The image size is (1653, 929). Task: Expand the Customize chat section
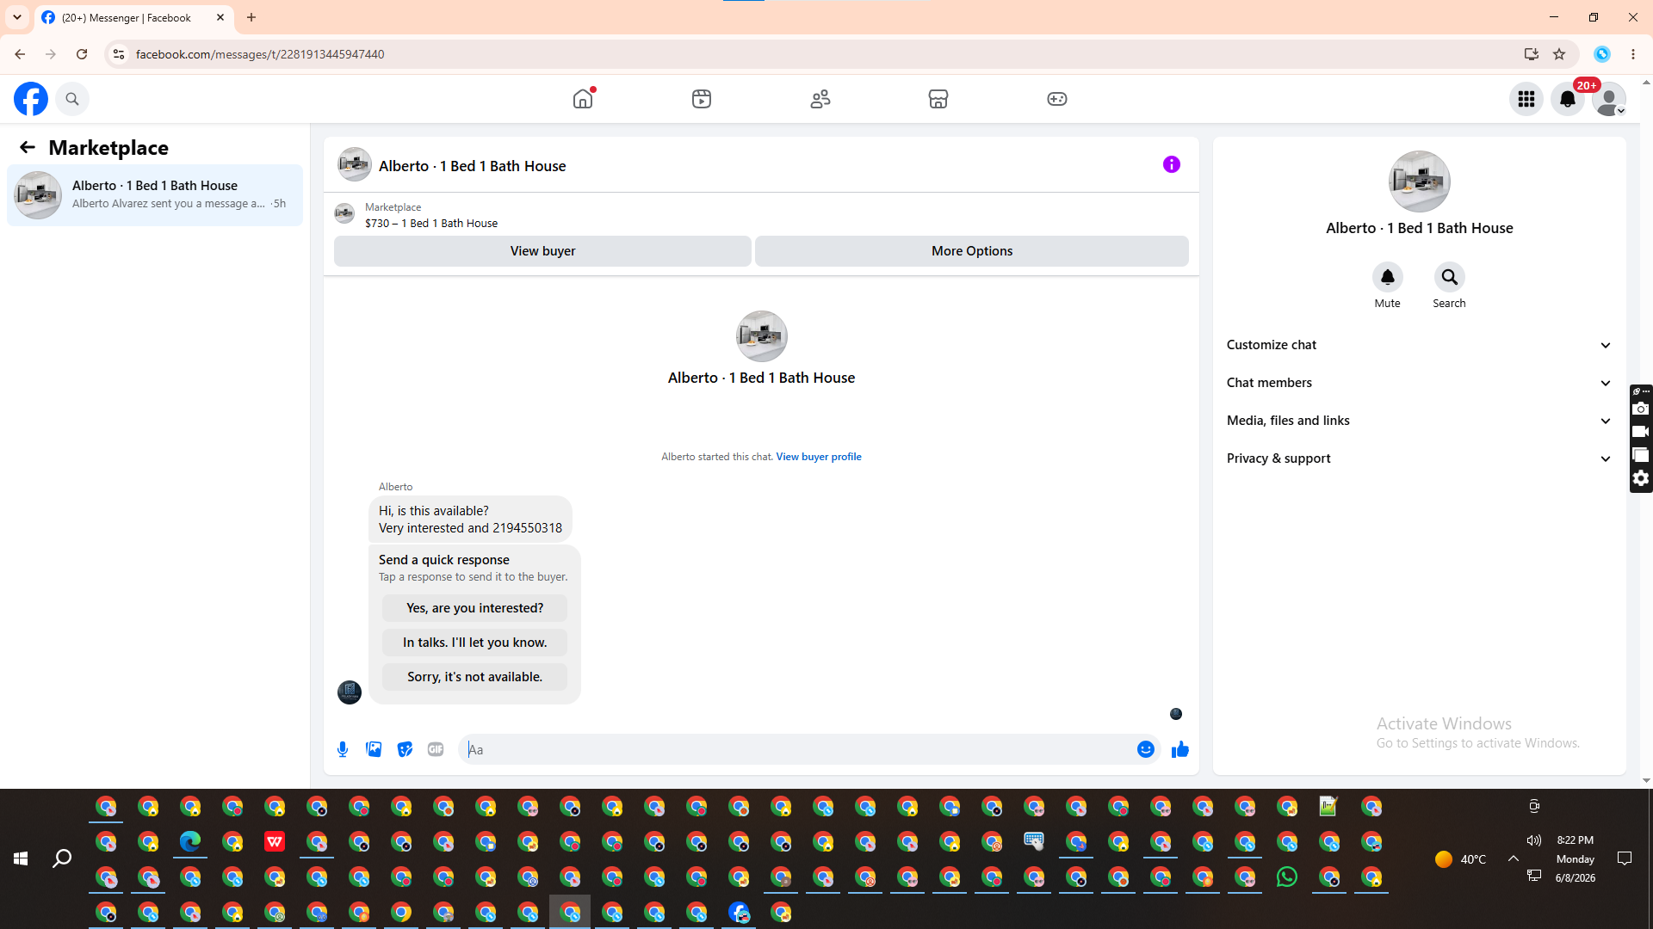coord(1420,345)
